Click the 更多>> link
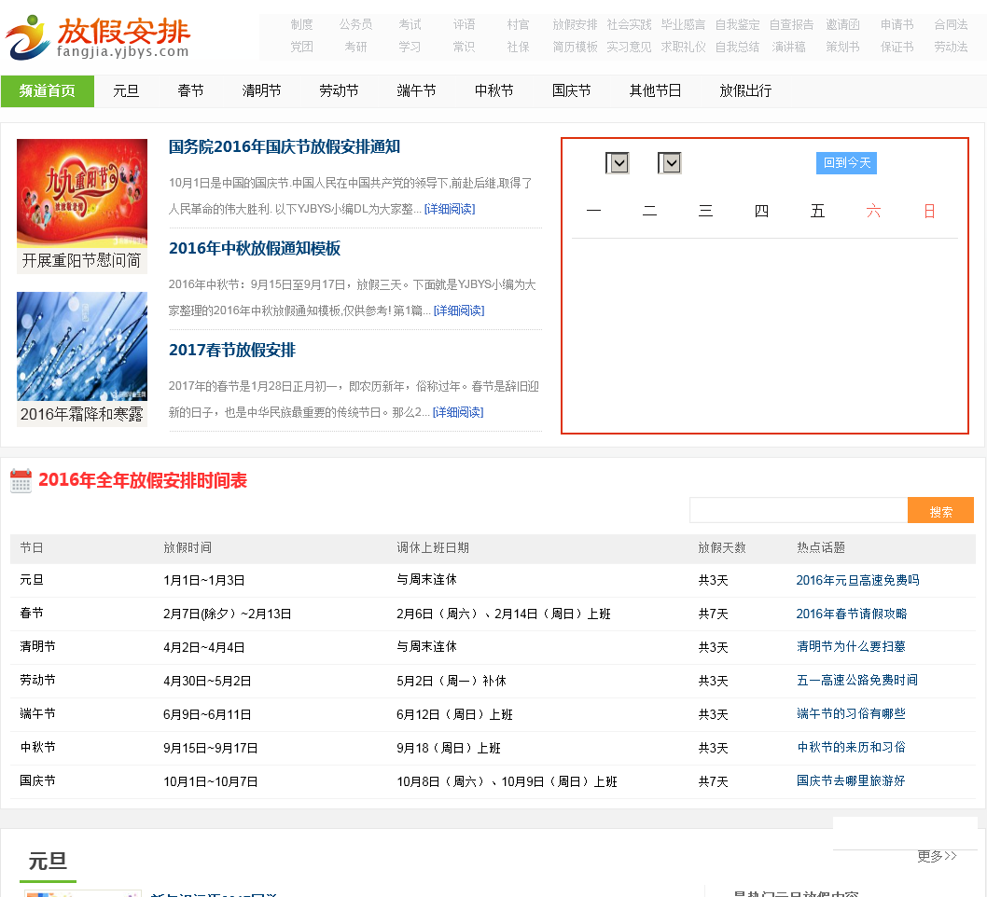The width and height of the screenshot is (987, 897). [x=937, y=856]
